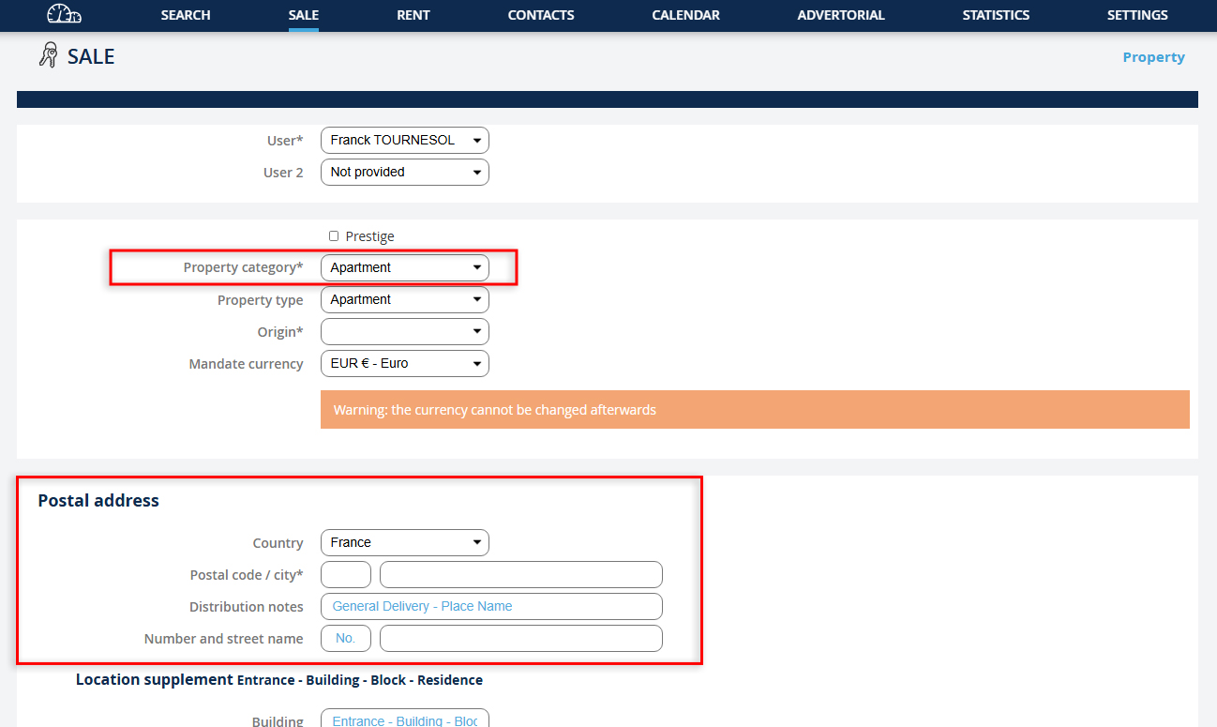This screenshot has width=1217, height=727.
Task: Select an option in the Origin dropdown
Action: [404, 332]
